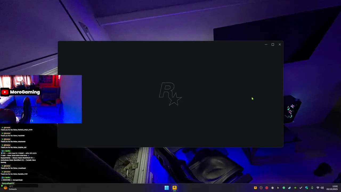
Task: Open the Logitech G HUB tray icon
Action: tap(278, 188)
